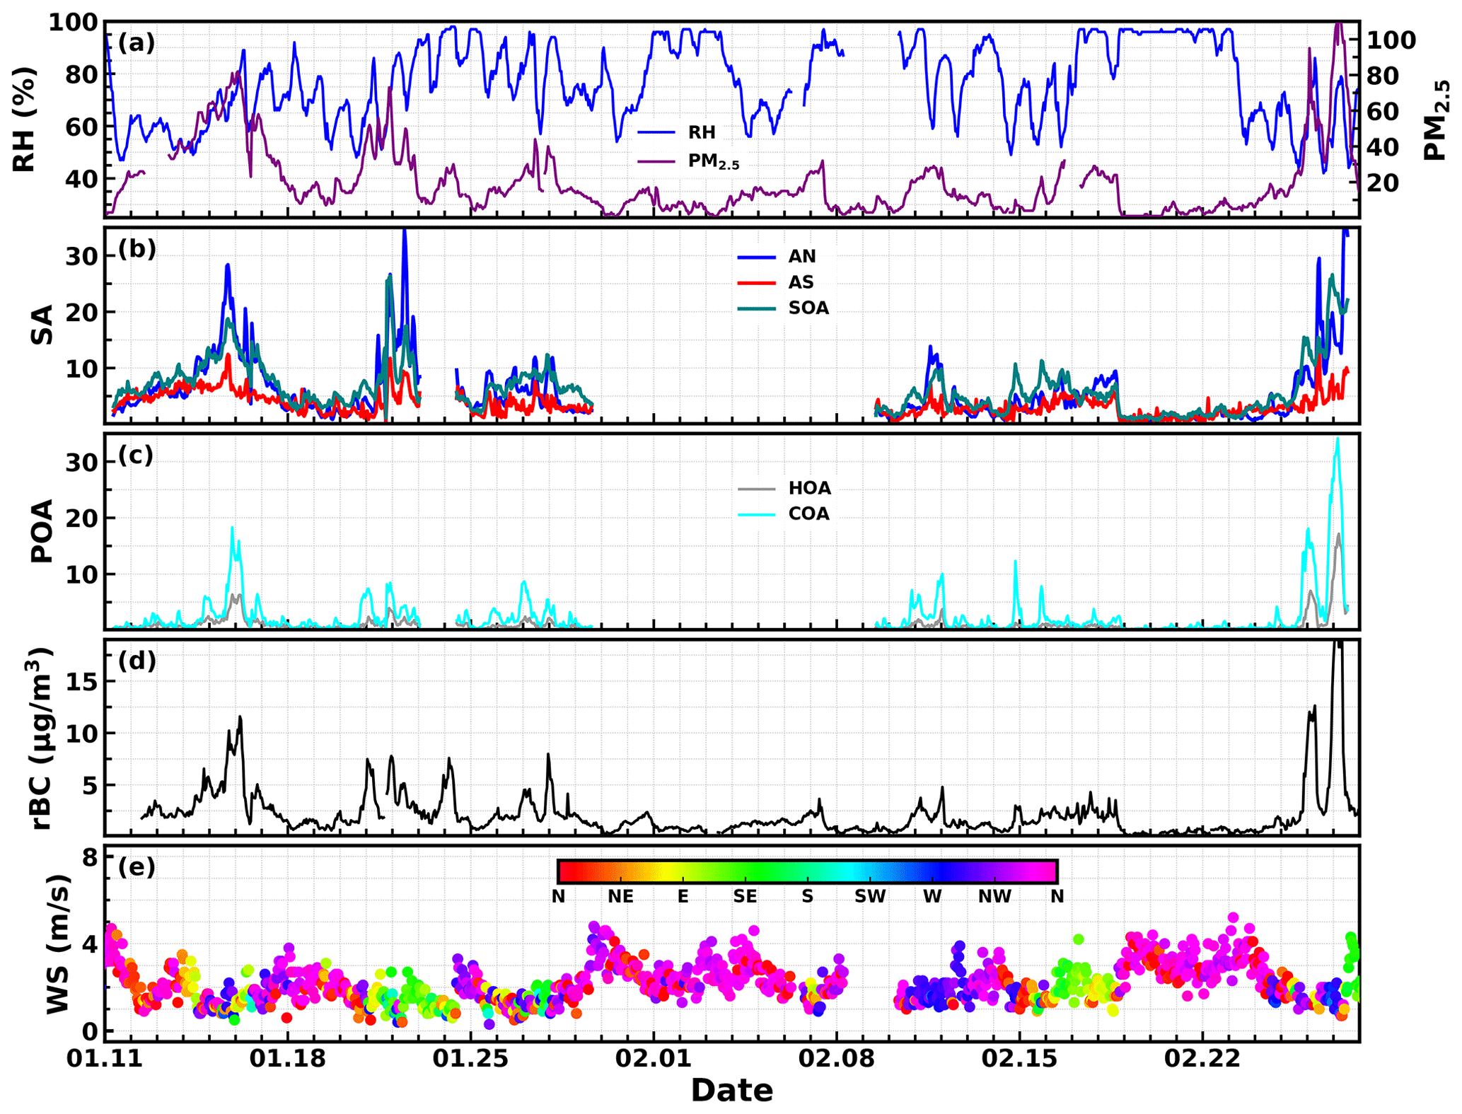This screenshot has height=1114, width=1462.
Task: Click the (e) panel label
Action: pos(136,866)
